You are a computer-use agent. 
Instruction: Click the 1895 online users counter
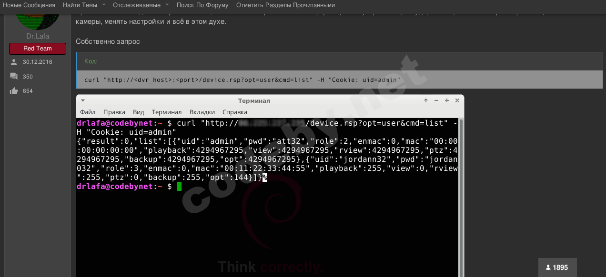(x=557, y=267)
